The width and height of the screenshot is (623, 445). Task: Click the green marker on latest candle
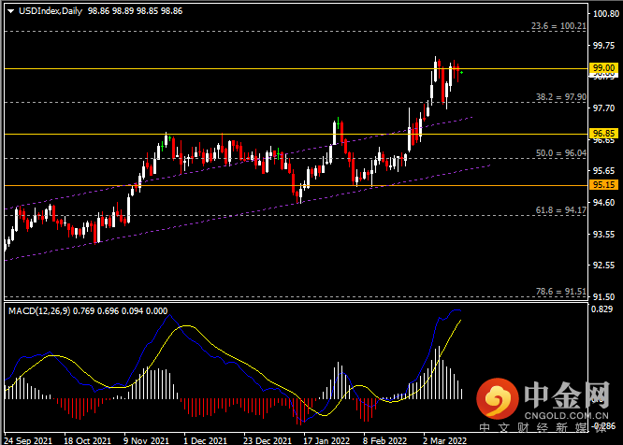click(461, 73)
